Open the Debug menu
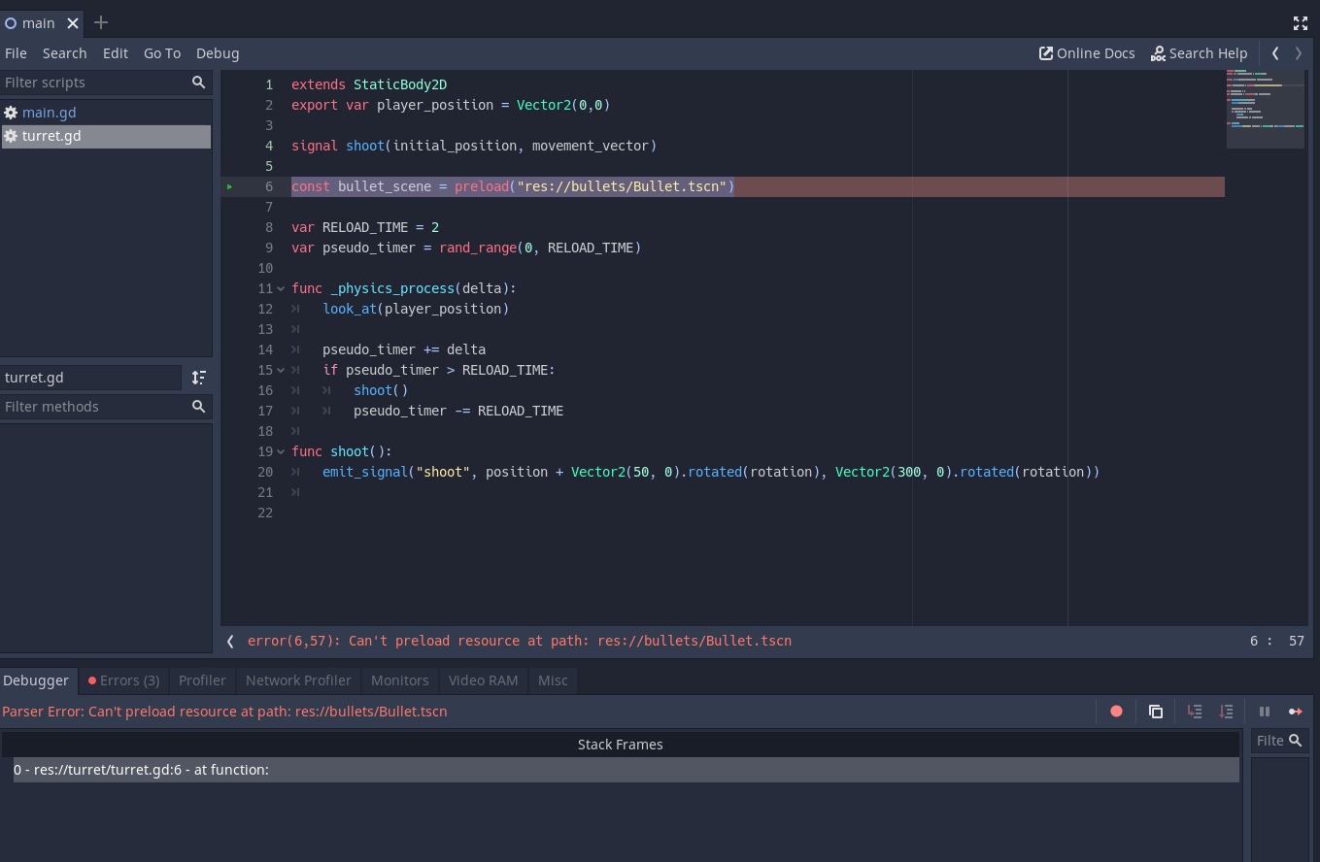Screen dimensions: 1320x862 pyautogui.click(x=217, y=53)
